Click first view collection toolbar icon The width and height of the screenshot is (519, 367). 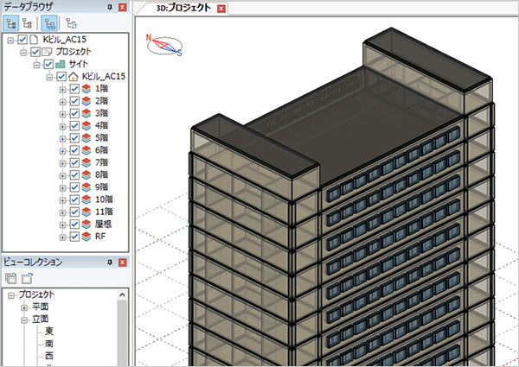coord(11,278)
